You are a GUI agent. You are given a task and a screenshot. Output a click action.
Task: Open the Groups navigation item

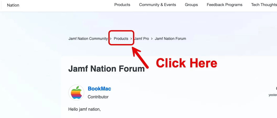(191, 5)
